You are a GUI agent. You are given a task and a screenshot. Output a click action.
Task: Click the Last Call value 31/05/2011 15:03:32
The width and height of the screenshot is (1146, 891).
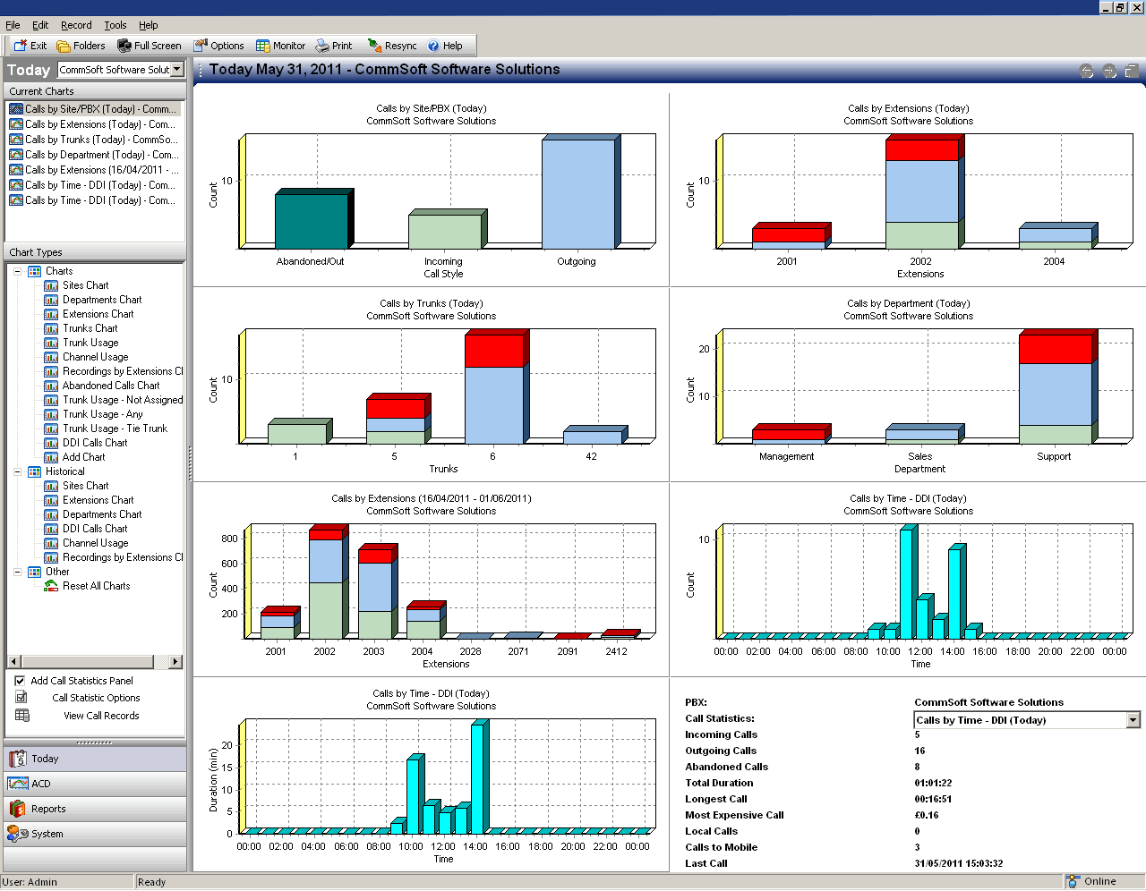click(958, 863)
